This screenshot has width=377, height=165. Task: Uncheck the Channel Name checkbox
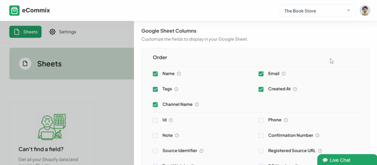(155, 105)
